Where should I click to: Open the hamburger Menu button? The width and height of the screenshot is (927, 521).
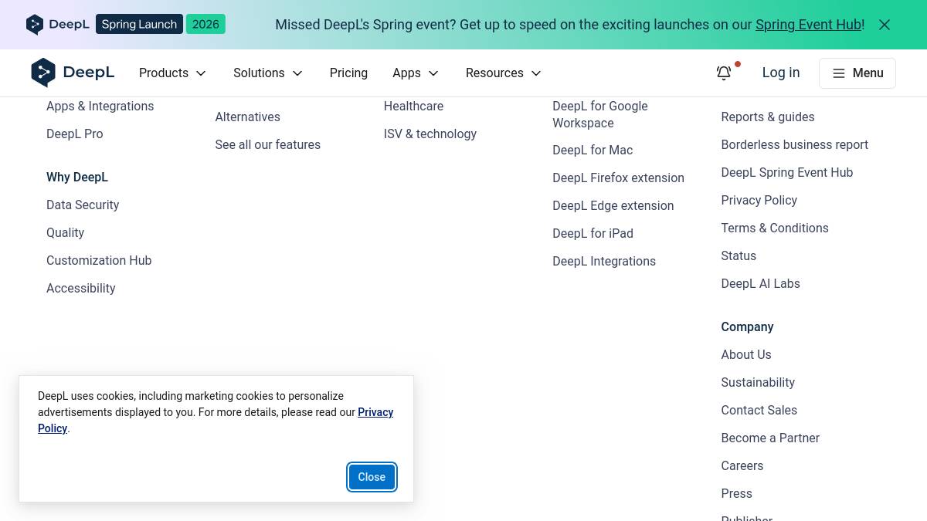[857, 73]
